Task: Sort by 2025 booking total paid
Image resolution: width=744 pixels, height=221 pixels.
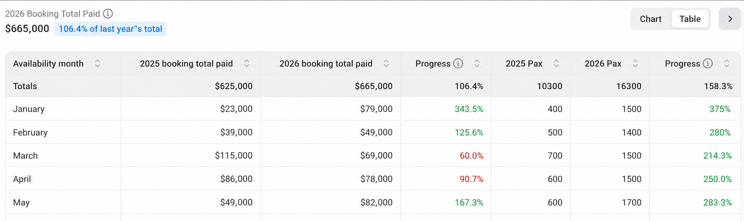Action: coord(247,63)
